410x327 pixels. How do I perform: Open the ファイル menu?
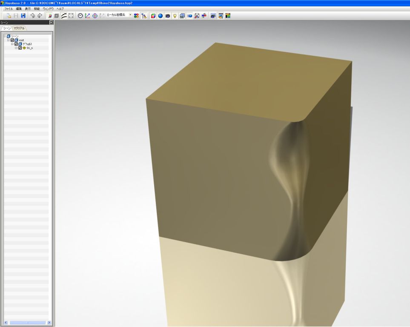8,9
